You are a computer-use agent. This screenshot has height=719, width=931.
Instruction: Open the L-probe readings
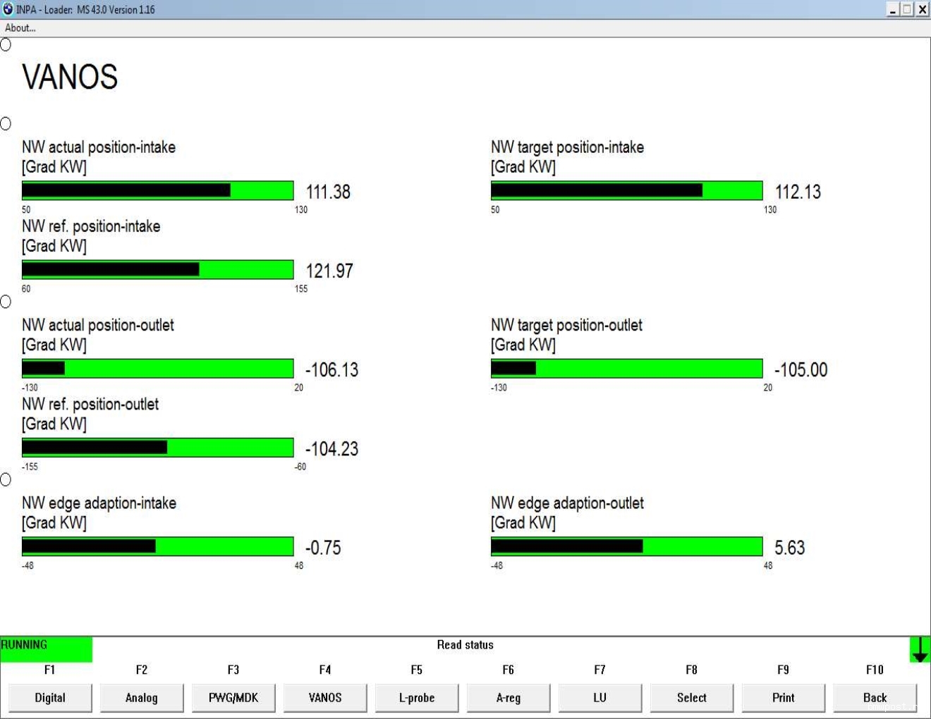pos(417,697)
